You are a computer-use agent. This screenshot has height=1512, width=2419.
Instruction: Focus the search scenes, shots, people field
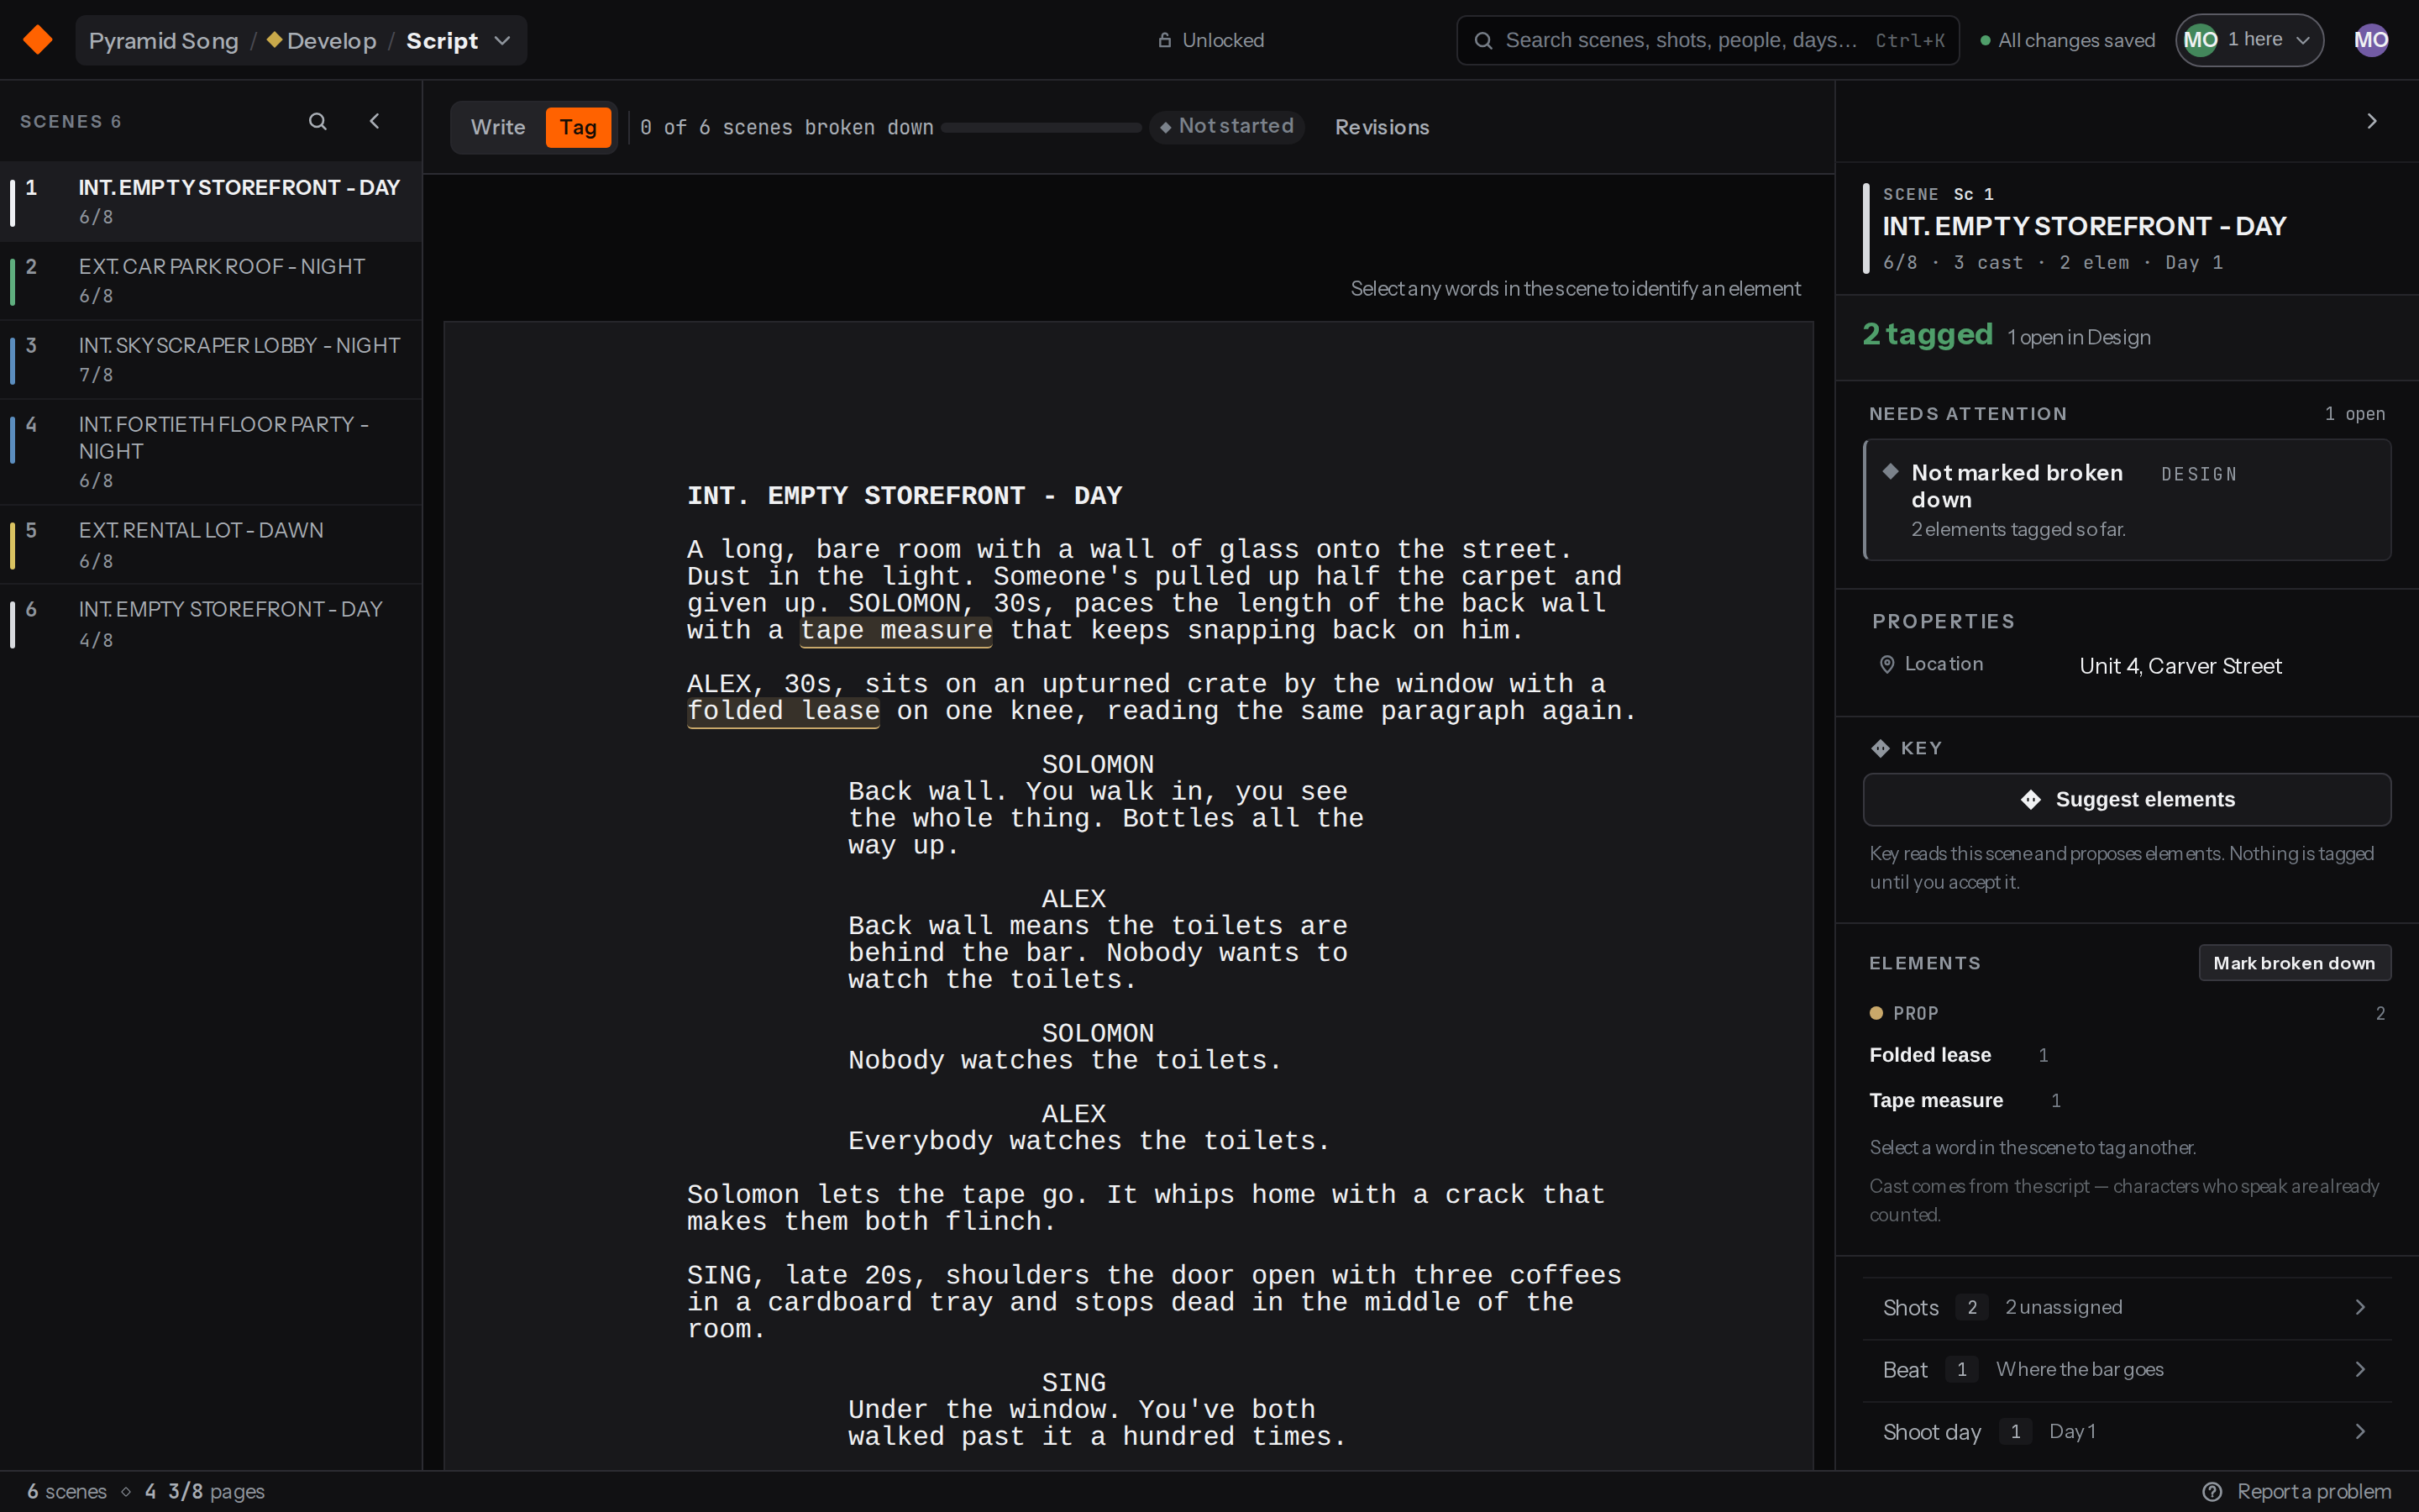click(x=1708, y=40)
